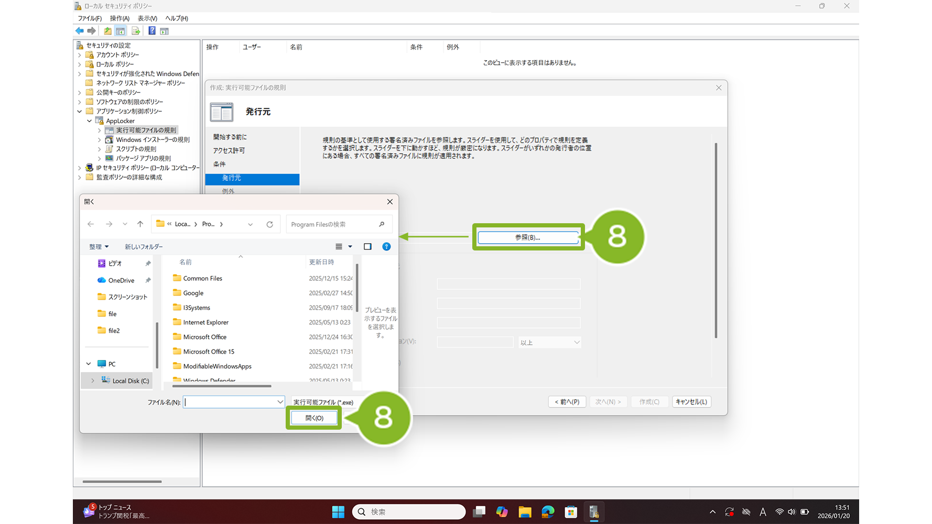
Task: Open File Explorer from the taskbar
Action: pyautogui.click(x=525, y=512)
